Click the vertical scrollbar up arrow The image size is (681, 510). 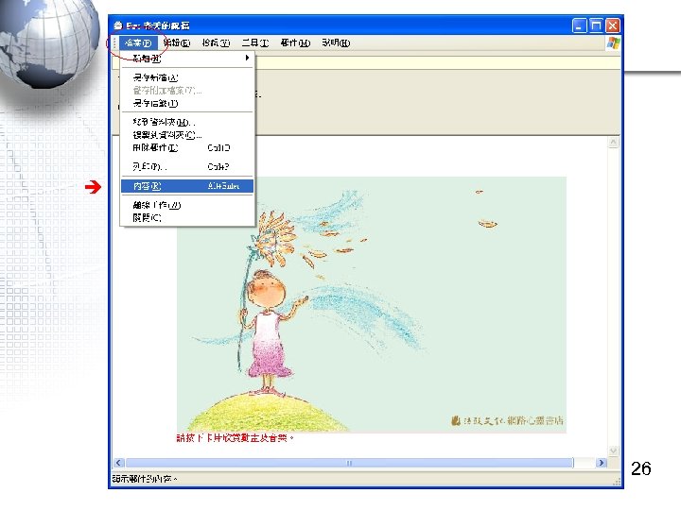[x=613, y=143]
